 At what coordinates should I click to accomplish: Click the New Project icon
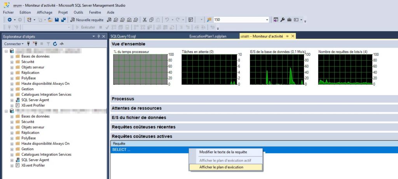click(29, 19)
